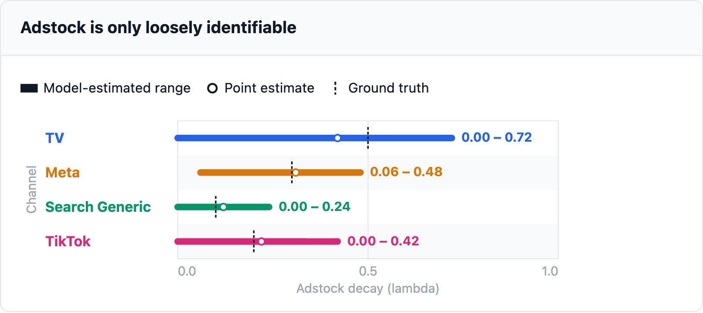The image size is (703, 313).
Task: Select the Search Generic point estimate marker
Action: pyautogui.click(x=223, y=207)
